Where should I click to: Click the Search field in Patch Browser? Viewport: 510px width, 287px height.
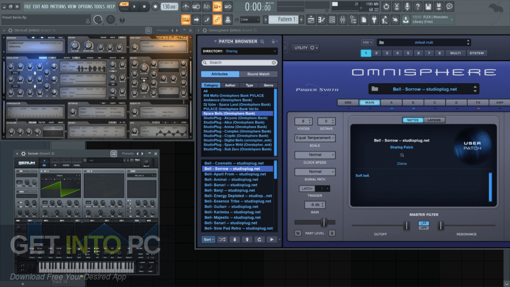tap(238, 62)
